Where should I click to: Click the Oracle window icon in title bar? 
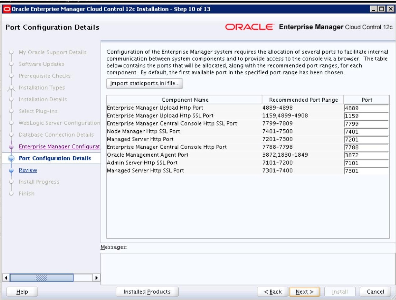click(6, 9)
